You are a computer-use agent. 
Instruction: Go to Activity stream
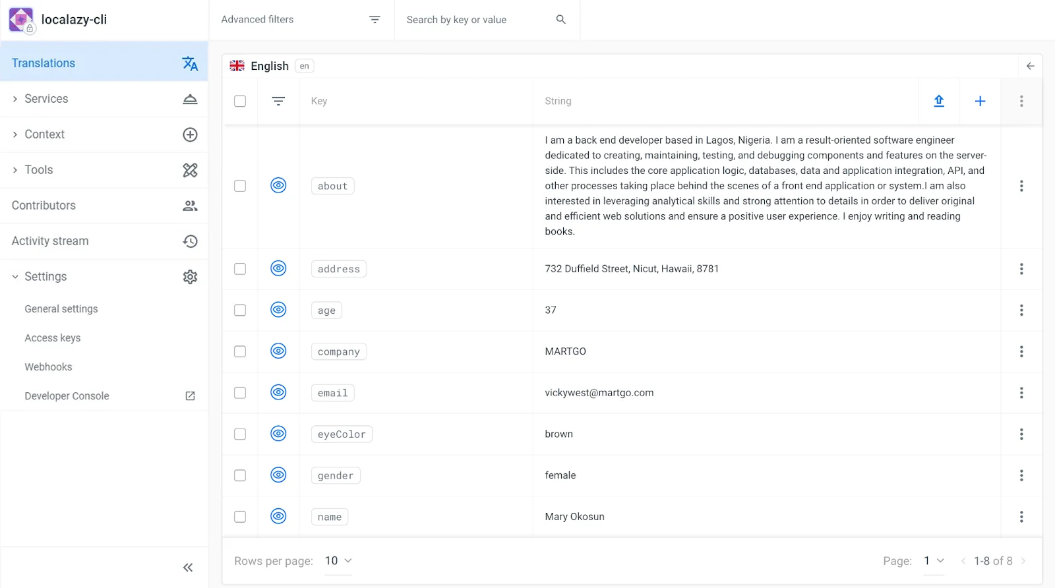pos(50,241)
